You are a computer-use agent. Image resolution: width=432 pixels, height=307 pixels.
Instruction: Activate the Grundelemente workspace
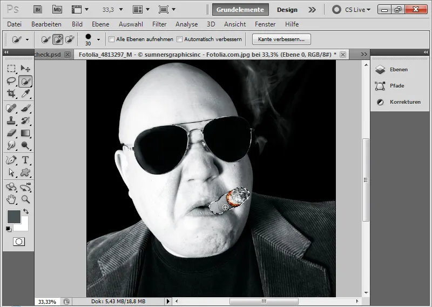point(240,10)
